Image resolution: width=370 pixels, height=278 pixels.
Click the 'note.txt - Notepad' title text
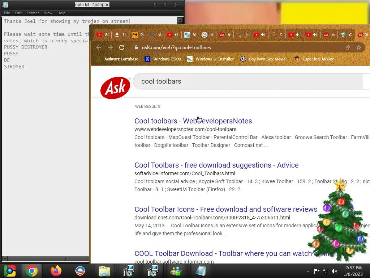pos(92,4)
